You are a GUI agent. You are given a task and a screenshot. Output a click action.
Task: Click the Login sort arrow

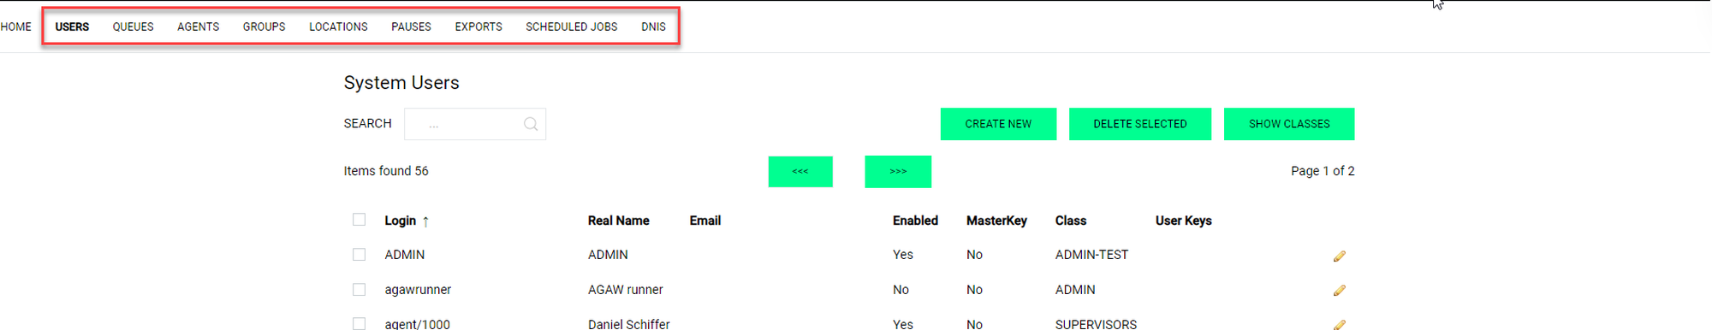click(x=425, y=221)
